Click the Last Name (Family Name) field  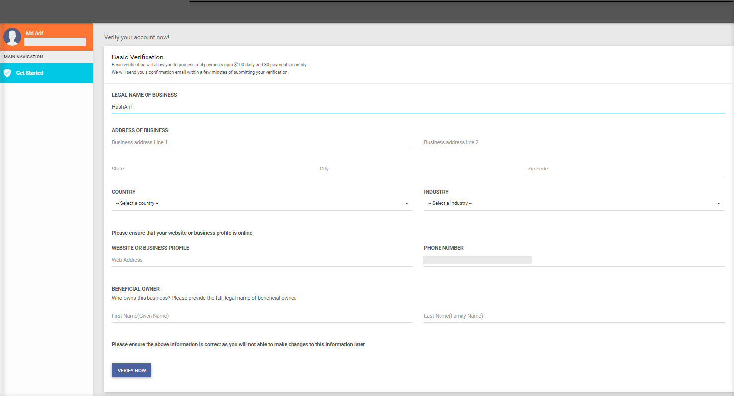574,316
